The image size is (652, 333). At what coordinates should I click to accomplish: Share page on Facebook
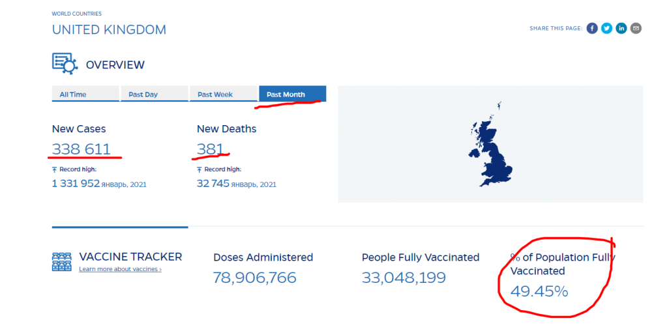coord(592,28)
